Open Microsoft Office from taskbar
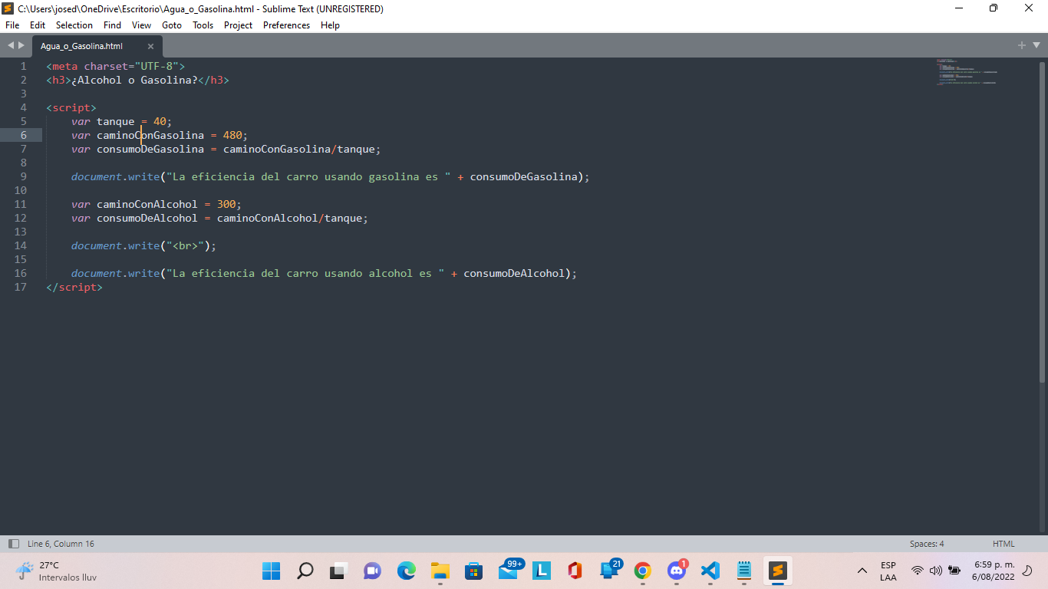1048x589 pixels. pos(575,571)
